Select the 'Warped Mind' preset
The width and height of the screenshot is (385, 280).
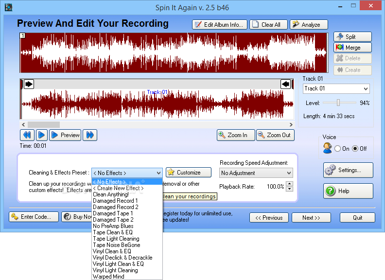[x=127, y=277]
